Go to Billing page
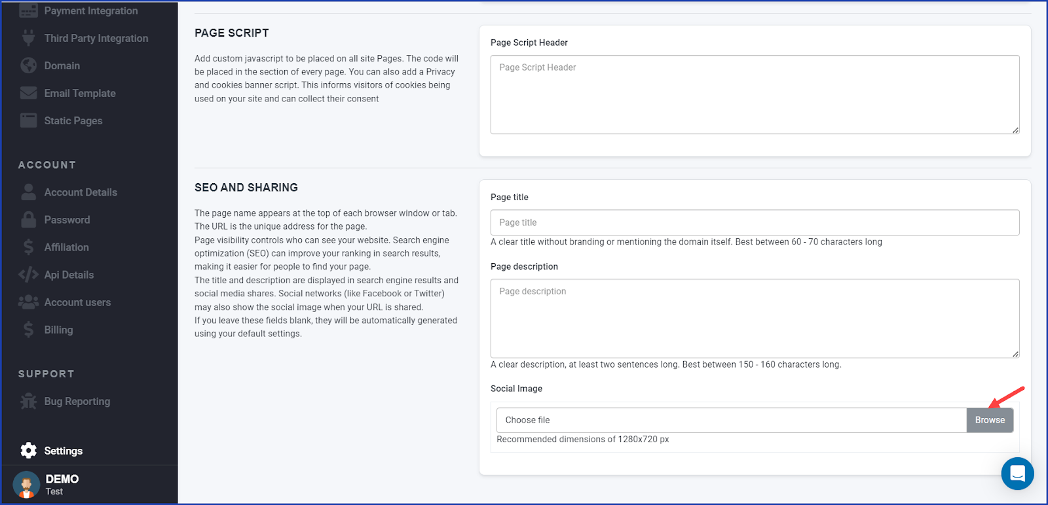 (58, 330)
